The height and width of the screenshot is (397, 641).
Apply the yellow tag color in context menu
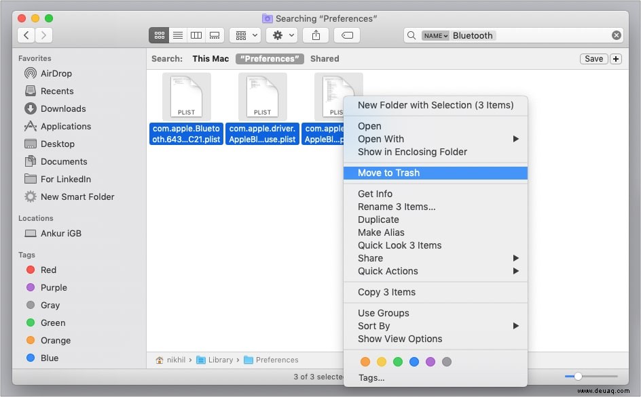[x=382, y=362]
